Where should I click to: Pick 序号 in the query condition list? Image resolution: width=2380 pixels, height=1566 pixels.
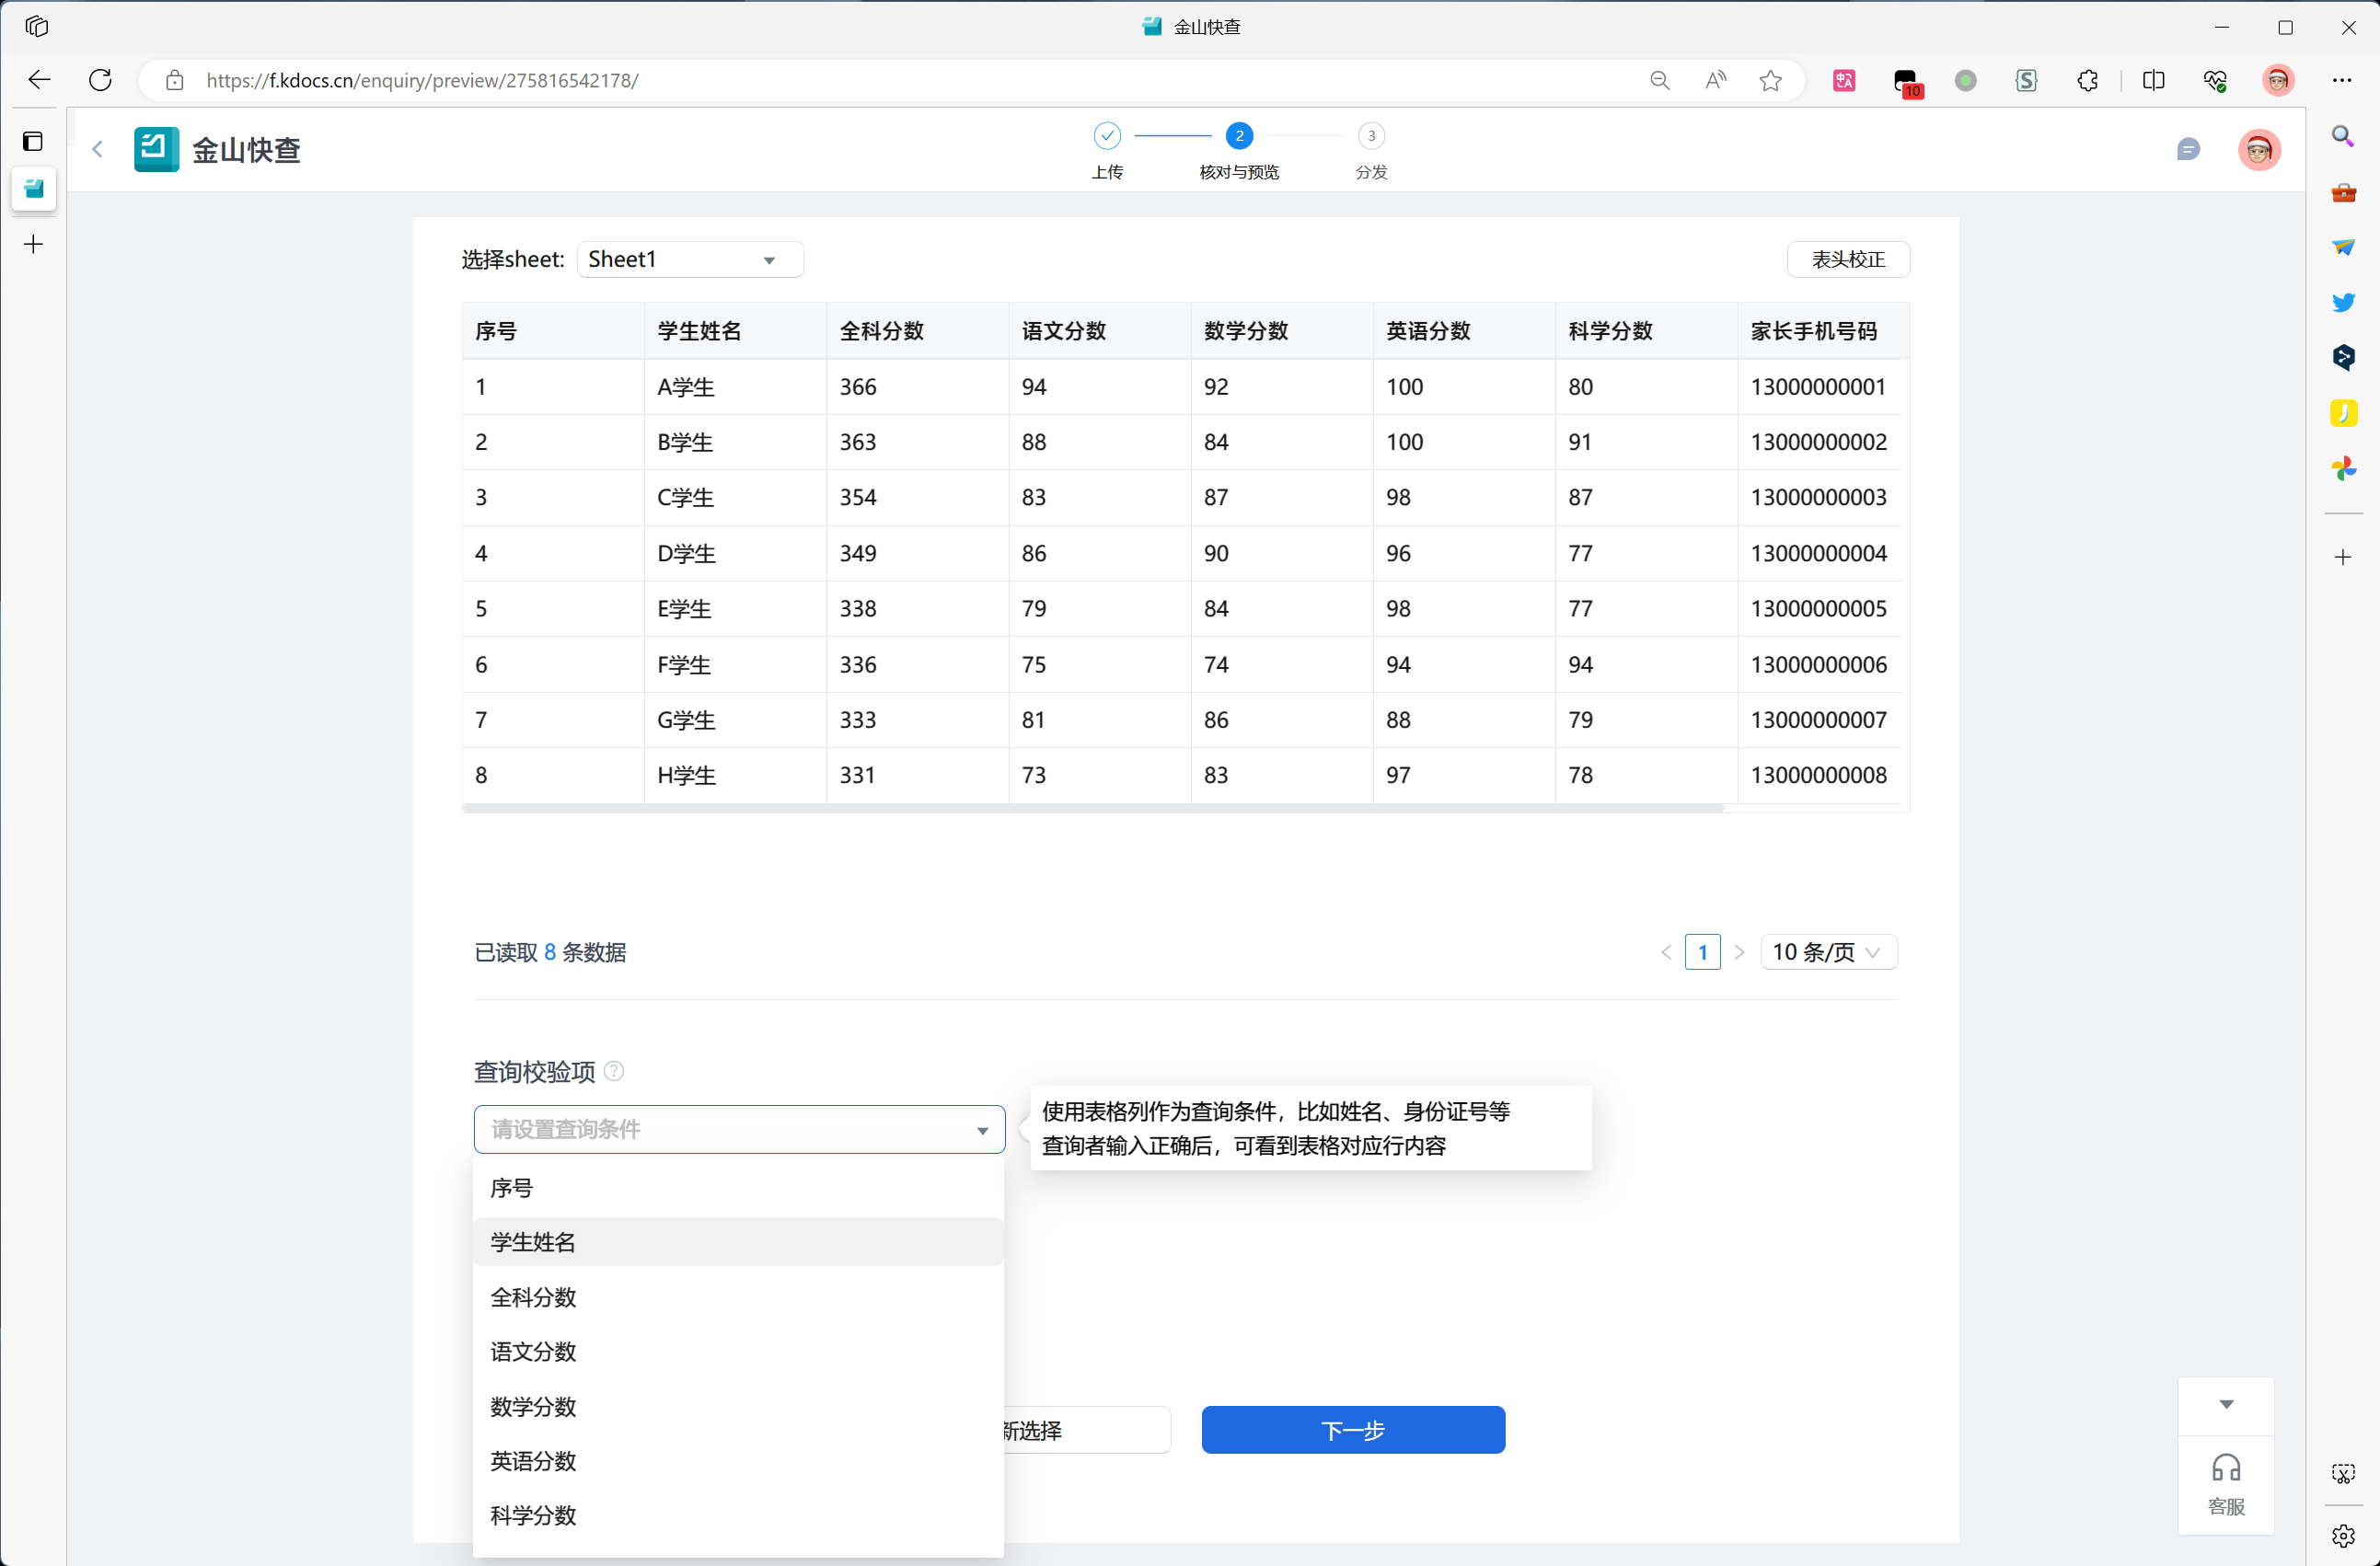point(738,1188)
